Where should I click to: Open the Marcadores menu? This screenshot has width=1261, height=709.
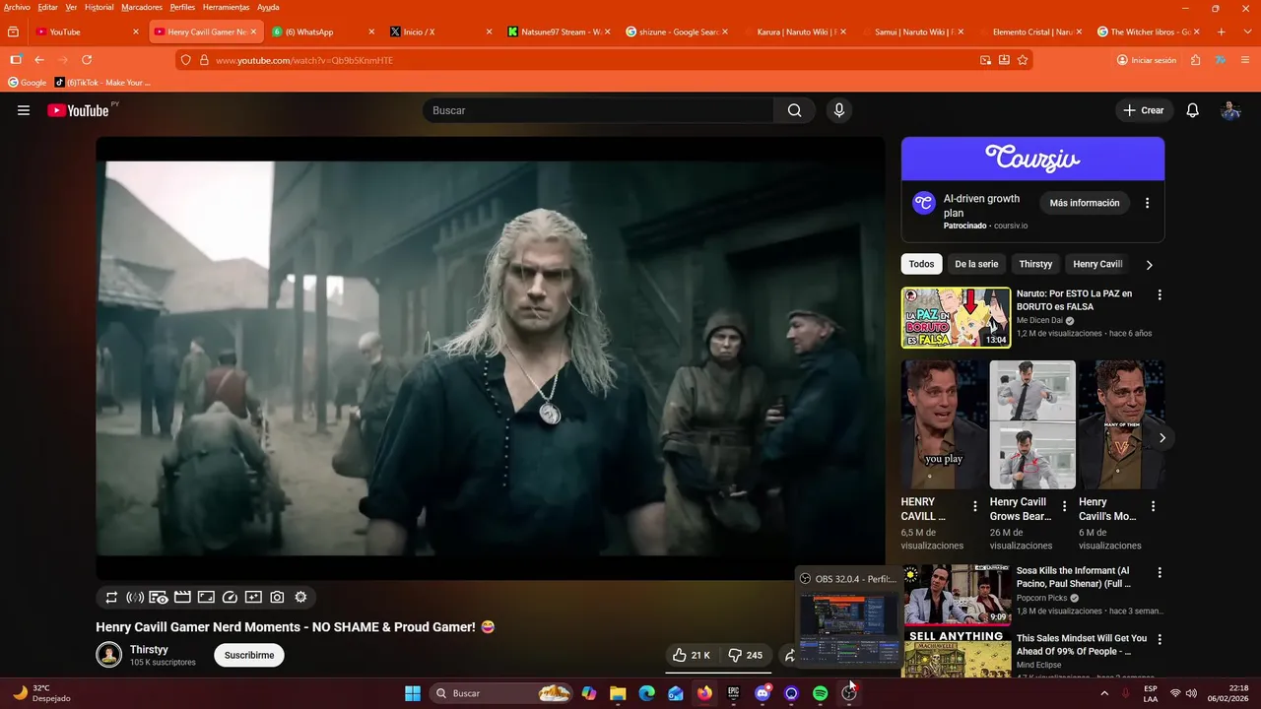[x=142, y=7]
